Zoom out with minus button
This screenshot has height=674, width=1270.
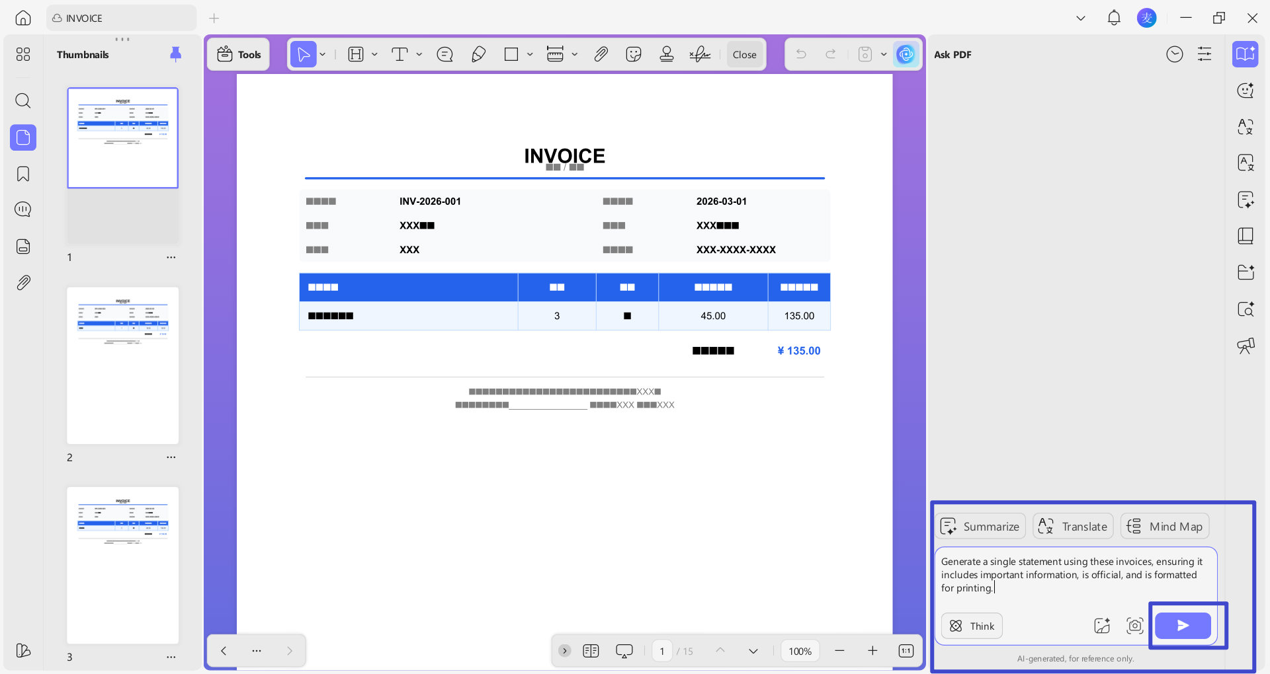[839, 651]
